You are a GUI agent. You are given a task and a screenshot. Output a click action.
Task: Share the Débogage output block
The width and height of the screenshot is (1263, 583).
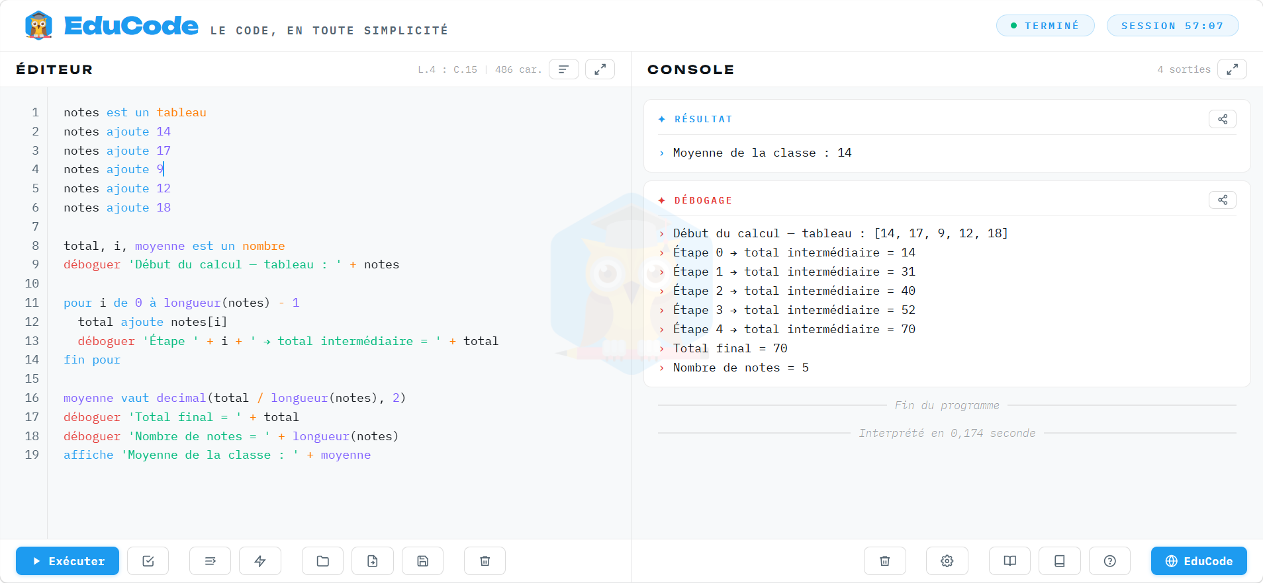tap(1223, 200)
